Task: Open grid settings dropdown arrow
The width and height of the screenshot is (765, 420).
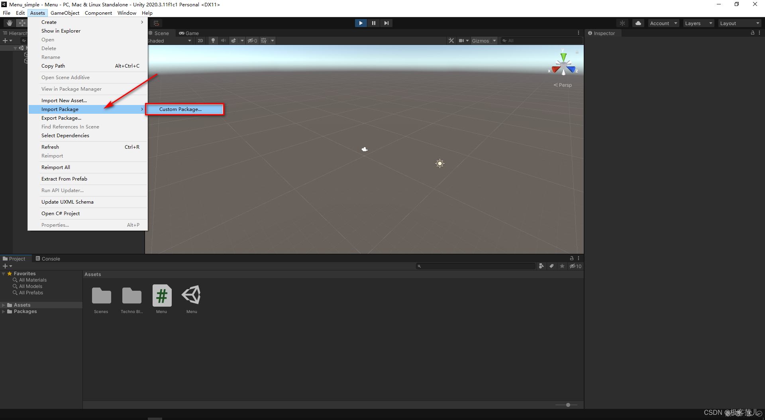Action: pos(273,41)
